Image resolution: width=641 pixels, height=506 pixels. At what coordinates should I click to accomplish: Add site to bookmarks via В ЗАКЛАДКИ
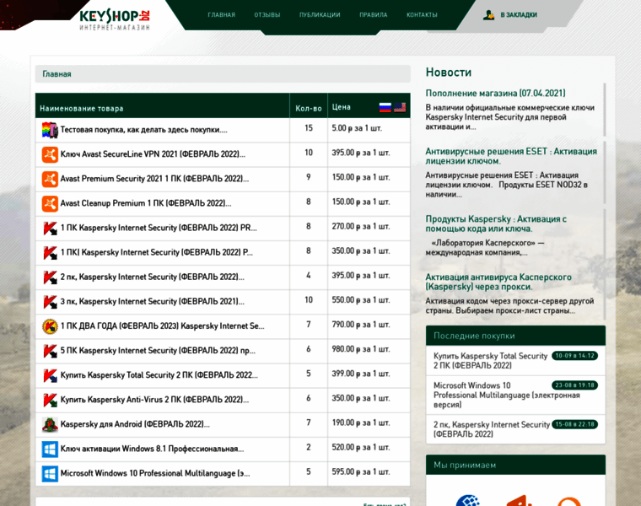point(519,14)
